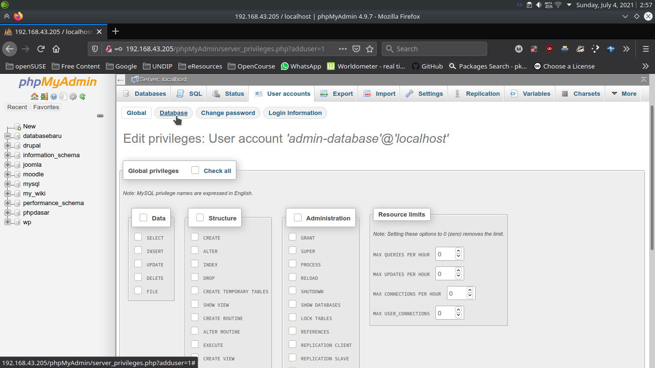This screenshot has width=655, height=368.
Task: Collapse the top menu bar chevron
Action: (x=643, y=80)
